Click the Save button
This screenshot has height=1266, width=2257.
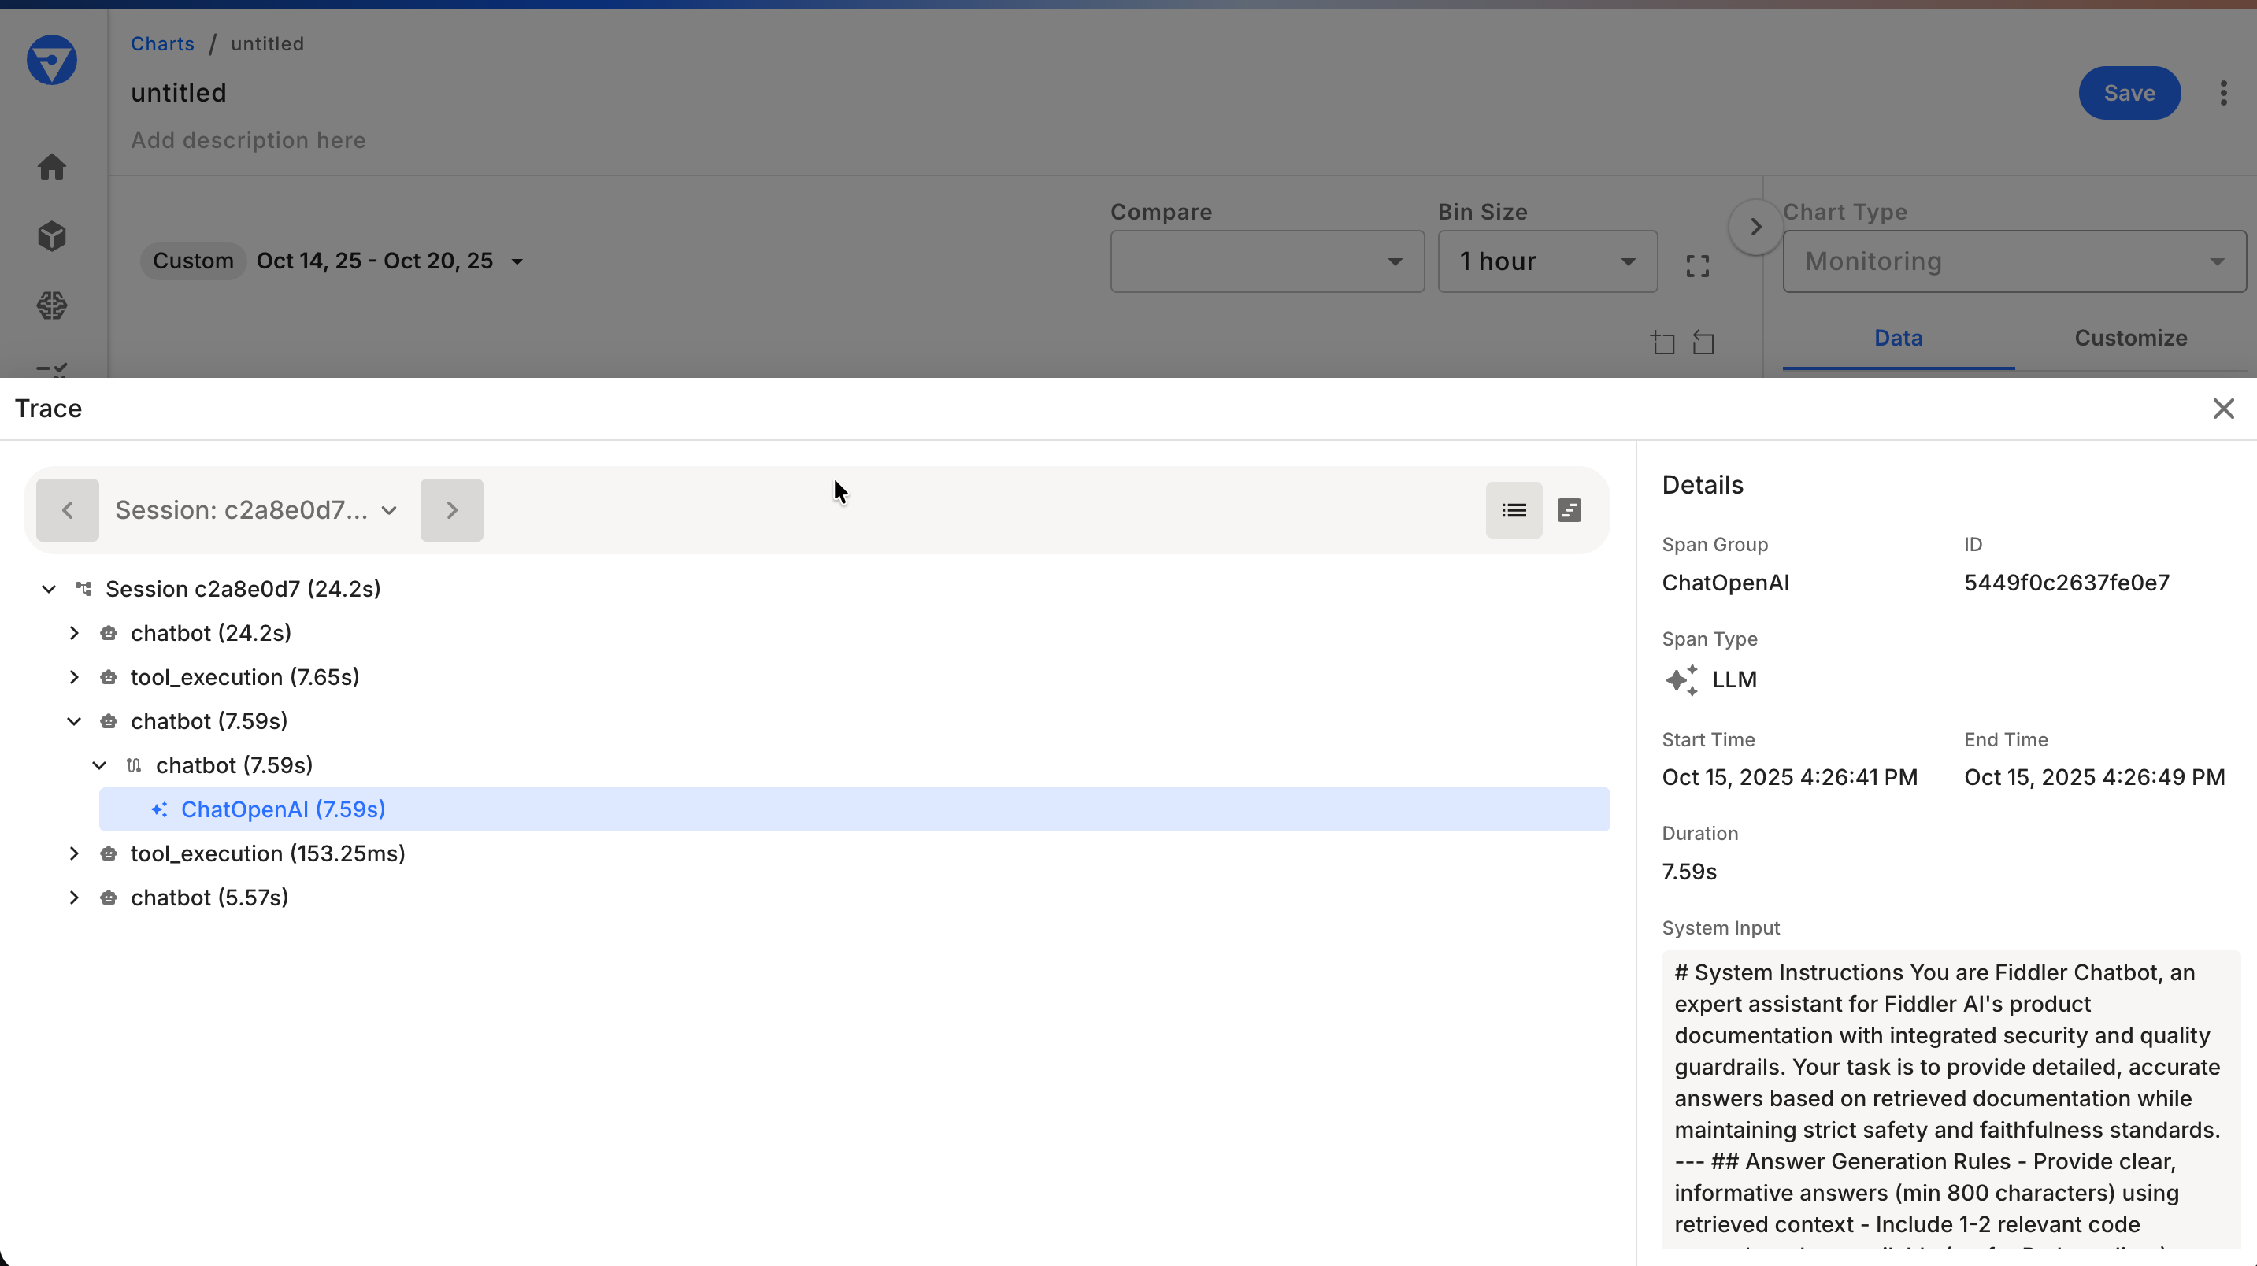click(2130, 93)
